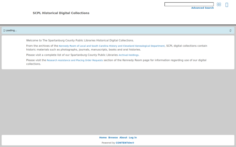
Task: Open Browse in footer menu
Action: (113, 138)
